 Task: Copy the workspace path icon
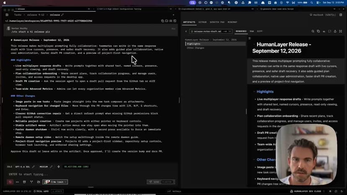point(163,21)
